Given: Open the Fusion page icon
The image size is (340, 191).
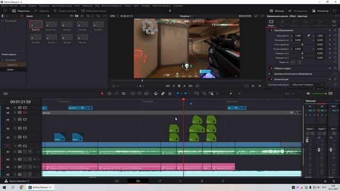Looking at the screenshot, I should pos(159,181).
